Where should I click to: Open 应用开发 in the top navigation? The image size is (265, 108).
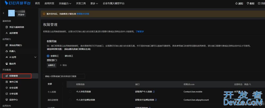tap(49, 3)
